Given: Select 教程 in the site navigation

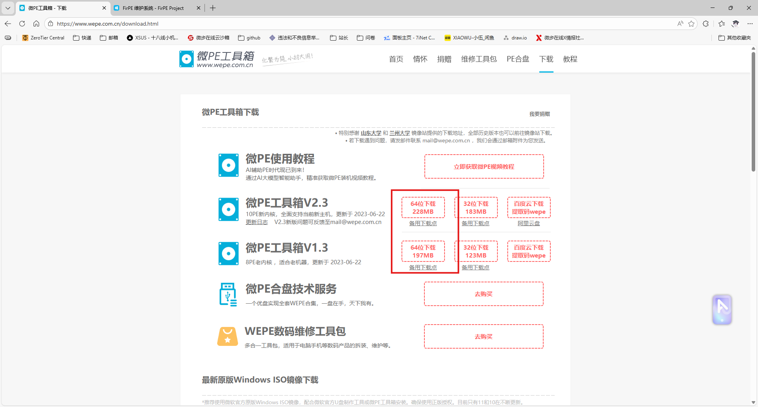Looking at the screenshot, I should [x=570, y=59].
